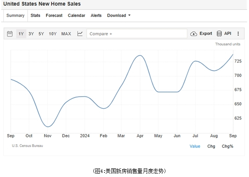Open the three-dot more options menu
This screenshot has width=249, height=177.
coord(238,34)
